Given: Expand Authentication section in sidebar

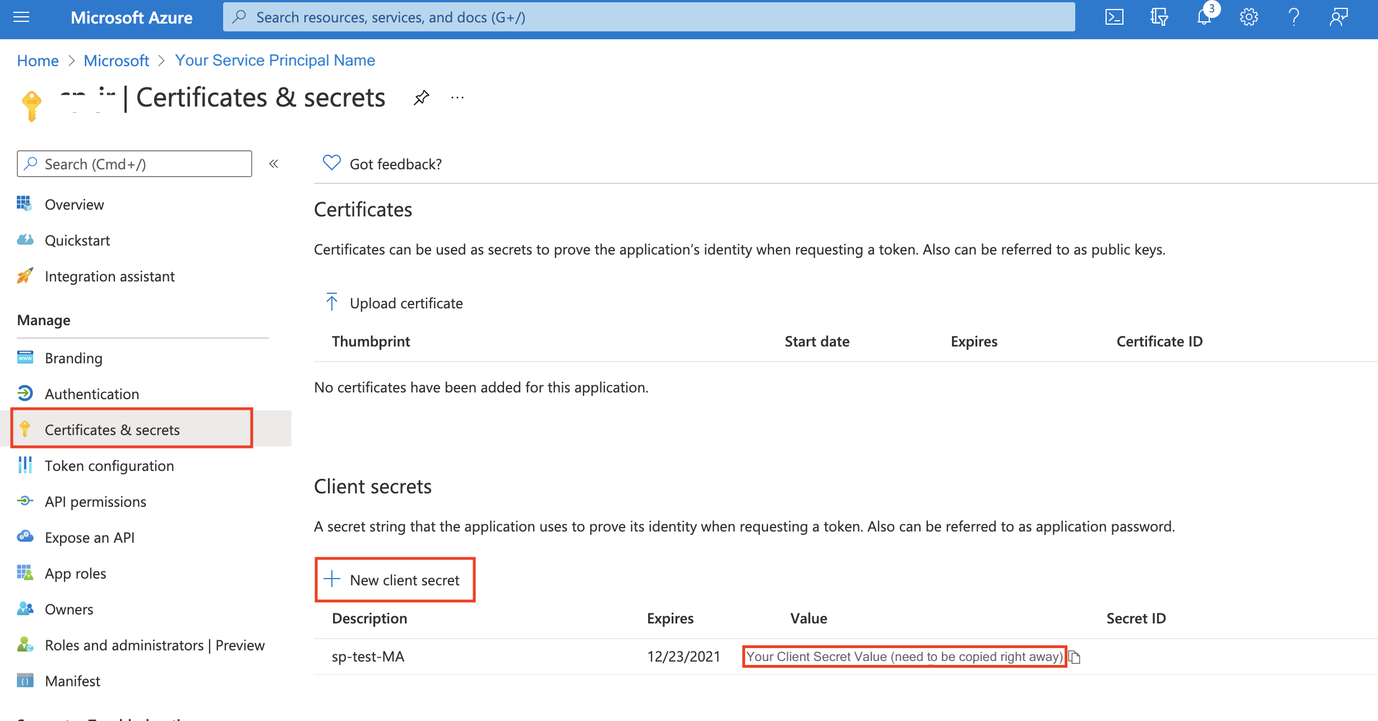Looking at the screenshot, I should 91,393.
